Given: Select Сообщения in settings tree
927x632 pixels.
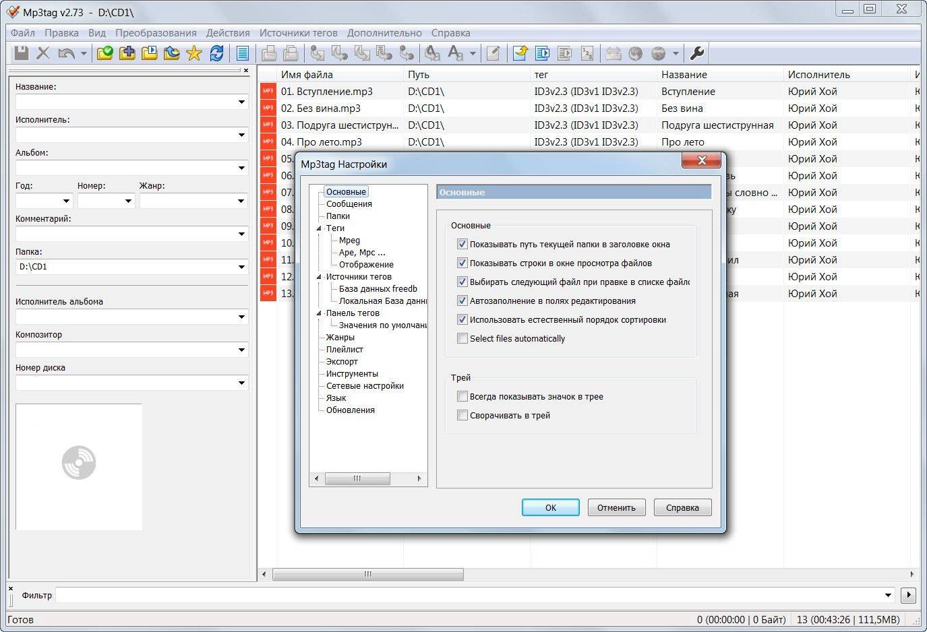Looking at the screenshot, I should point(349,204).
